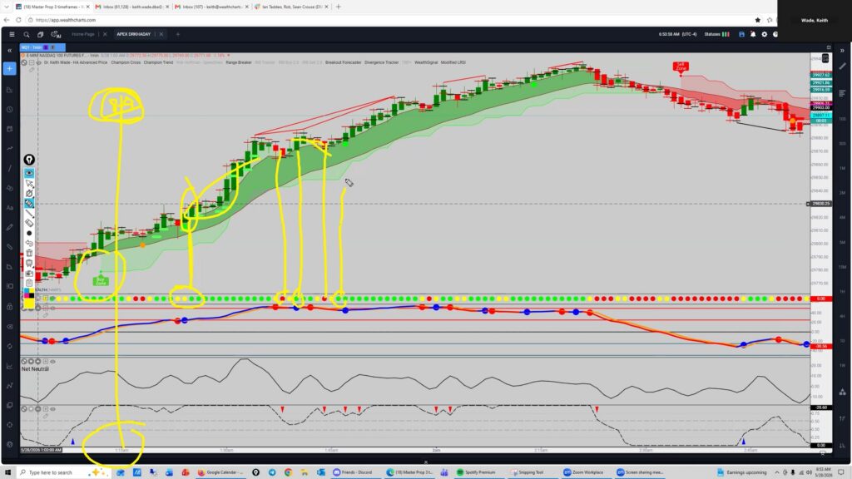Maximize the chart with fullscreen icon
This screenshot has height=479, width=852.
(829, 47)
